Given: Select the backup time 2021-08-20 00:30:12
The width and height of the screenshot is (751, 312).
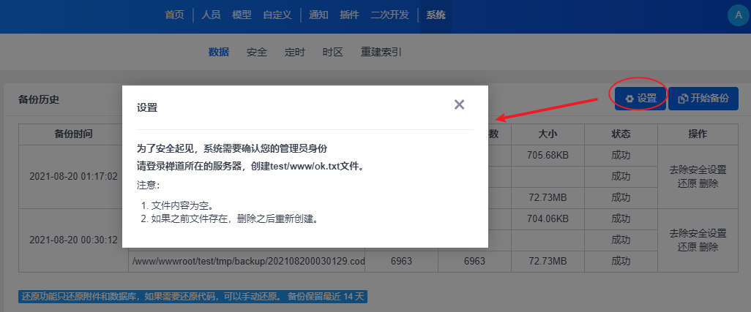Looking at the screenshot, I should [73, 240].
